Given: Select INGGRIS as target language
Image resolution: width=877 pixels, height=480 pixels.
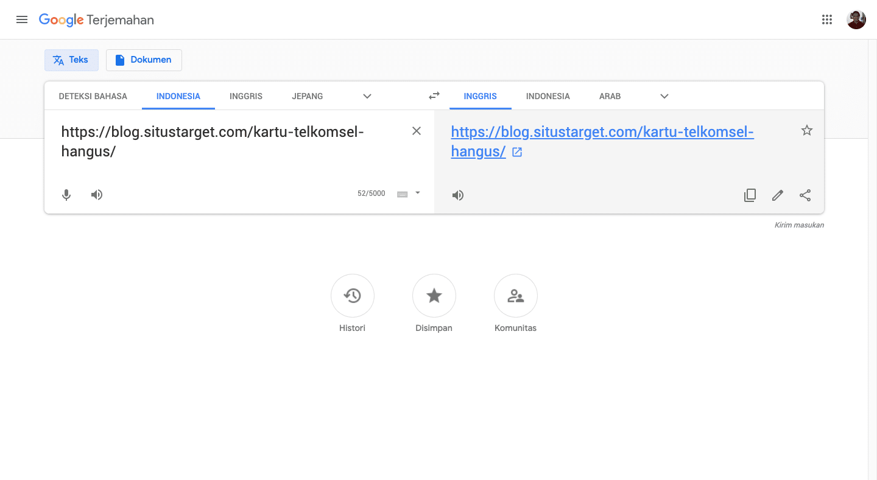Looking at the screenshot, I should pos(481,96).
